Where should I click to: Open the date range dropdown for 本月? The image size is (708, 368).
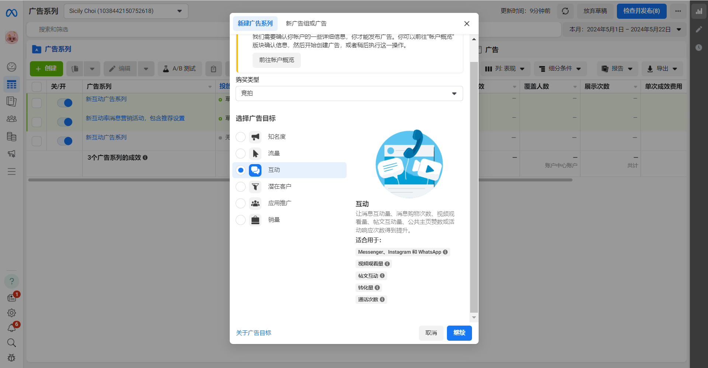click(x=625, y=29)
